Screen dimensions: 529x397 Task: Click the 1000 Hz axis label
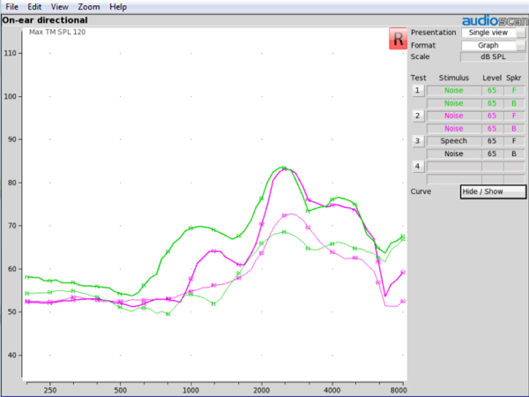pos(190,391)
